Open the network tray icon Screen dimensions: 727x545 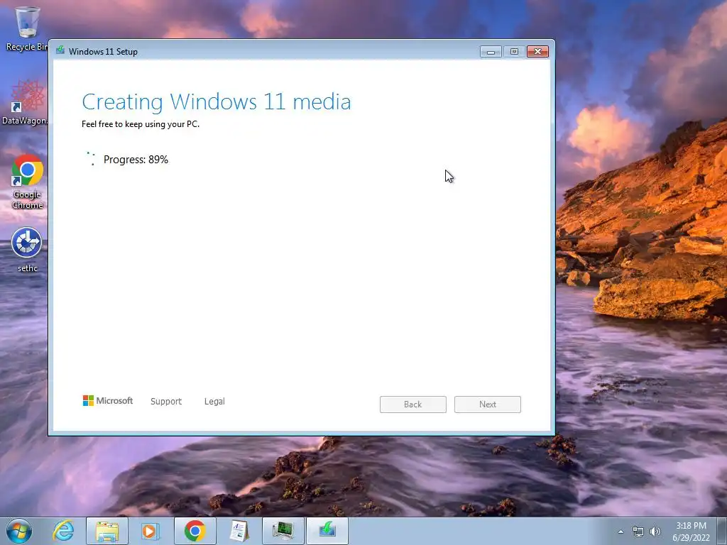click(638, 532)
